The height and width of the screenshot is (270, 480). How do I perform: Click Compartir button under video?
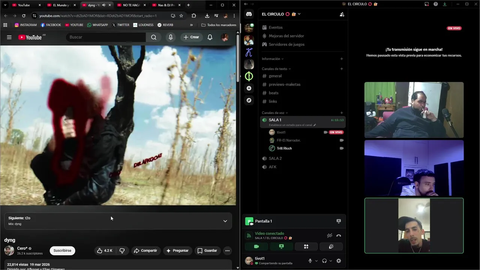tap(145, 250)
